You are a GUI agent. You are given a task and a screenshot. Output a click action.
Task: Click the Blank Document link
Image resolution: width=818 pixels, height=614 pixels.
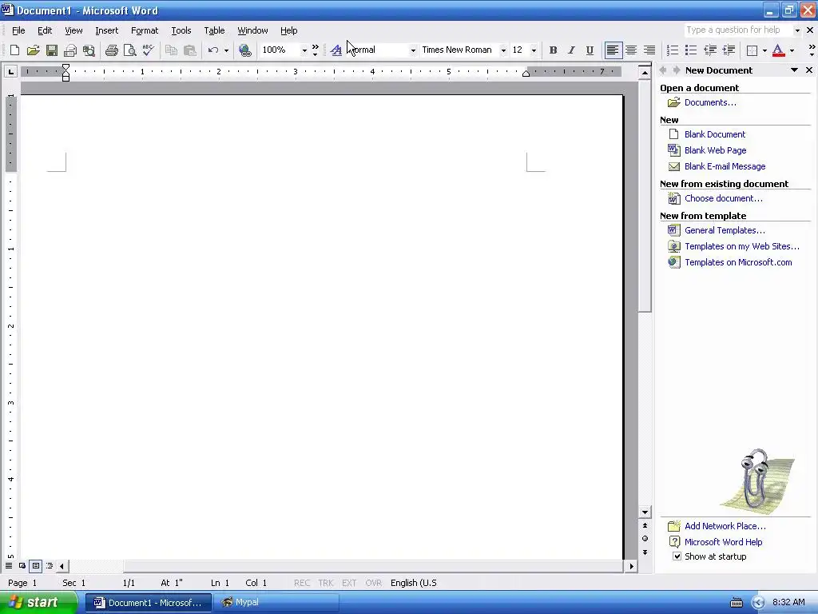click(715, 134)
